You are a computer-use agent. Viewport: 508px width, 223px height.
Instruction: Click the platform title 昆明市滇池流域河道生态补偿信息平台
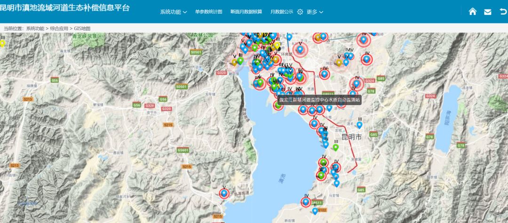(65, 8)
